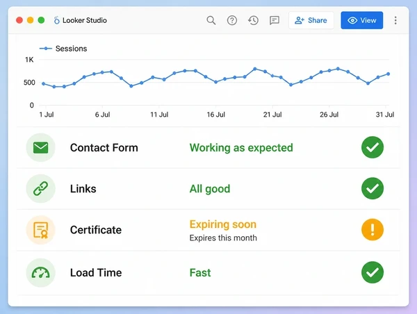Click the Looker Studio logo icon
Screen dimensions: 417x314
(x=56, y=20)
